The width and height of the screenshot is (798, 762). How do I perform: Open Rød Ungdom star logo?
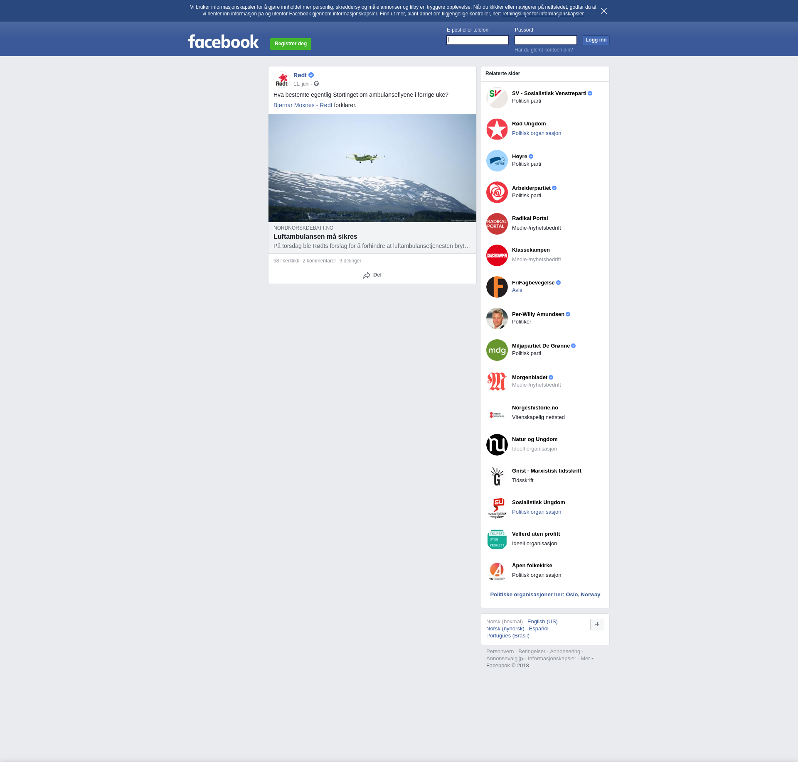pos(497,129)
